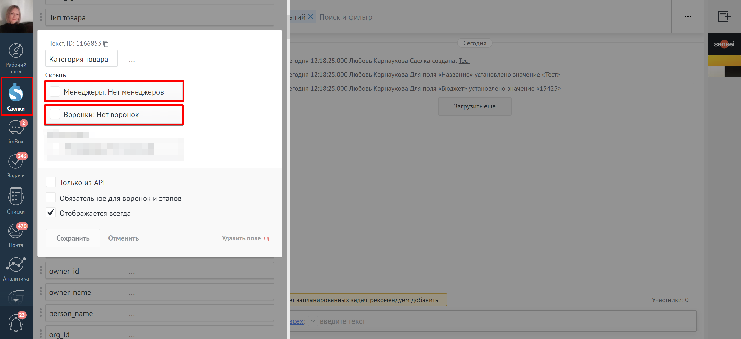Screen dimensions: 741x339
Task: Remove the filter chip with X
Action: click(x=311, y=17)
